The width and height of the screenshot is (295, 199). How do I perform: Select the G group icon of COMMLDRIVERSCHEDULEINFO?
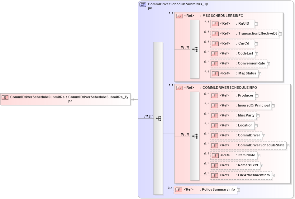[179, 88]
